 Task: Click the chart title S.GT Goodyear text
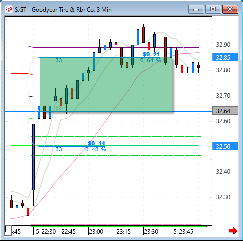tap(63, 10)
